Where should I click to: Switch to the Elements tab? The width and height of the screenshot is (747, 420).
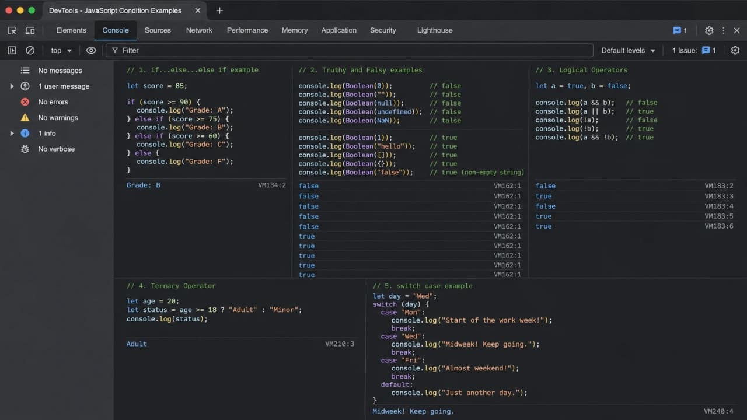coord(71,30)
